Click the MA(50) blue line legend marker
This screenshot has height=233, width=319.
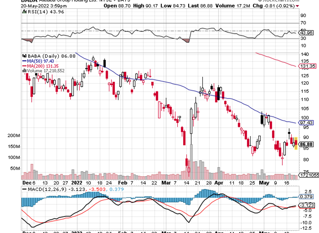coord(24,61)
